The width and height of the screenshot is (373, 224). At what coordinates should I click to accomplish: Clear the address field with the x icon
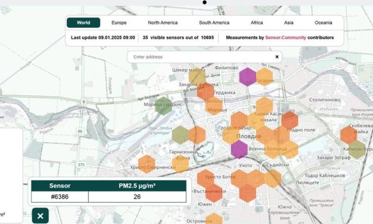pyautogui.click(x=277, y=57)
